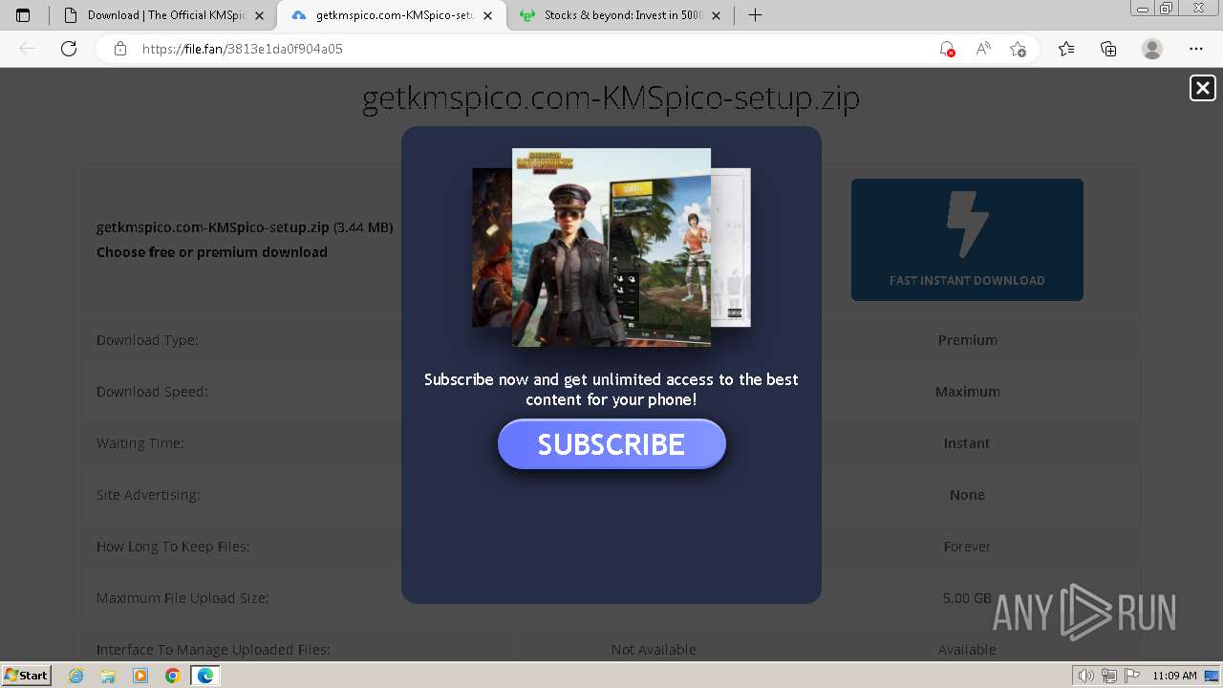Click the Site Advertising row label
The width and height of the screenshot is (1223, 688).
[148, 495]
